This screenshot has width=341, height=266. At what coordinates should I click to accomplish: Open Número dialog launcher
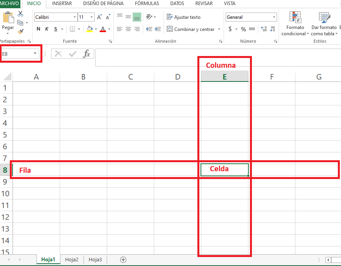click(x=275, y=41)
